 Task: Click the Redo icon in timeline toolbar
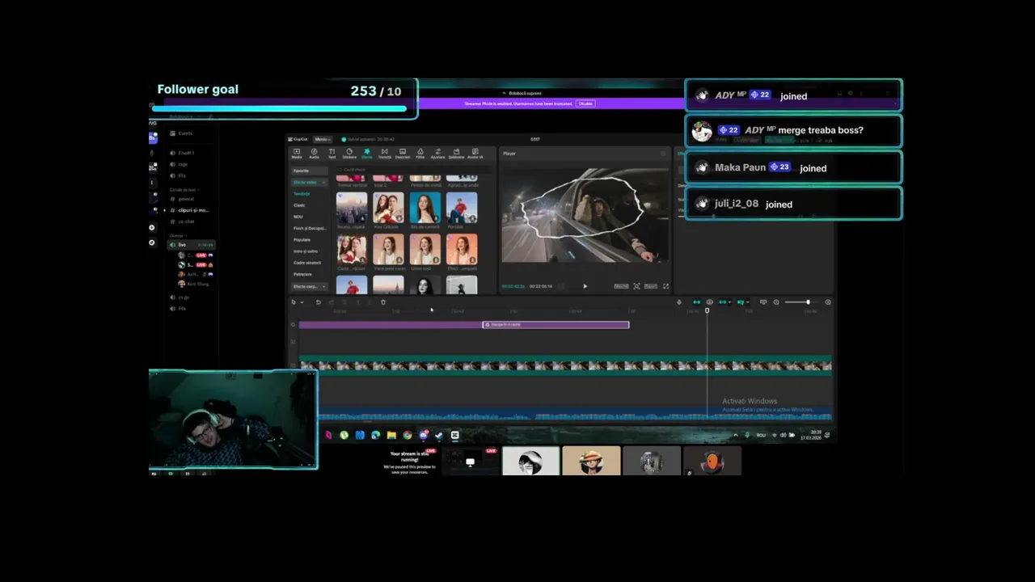coord(332,302)
